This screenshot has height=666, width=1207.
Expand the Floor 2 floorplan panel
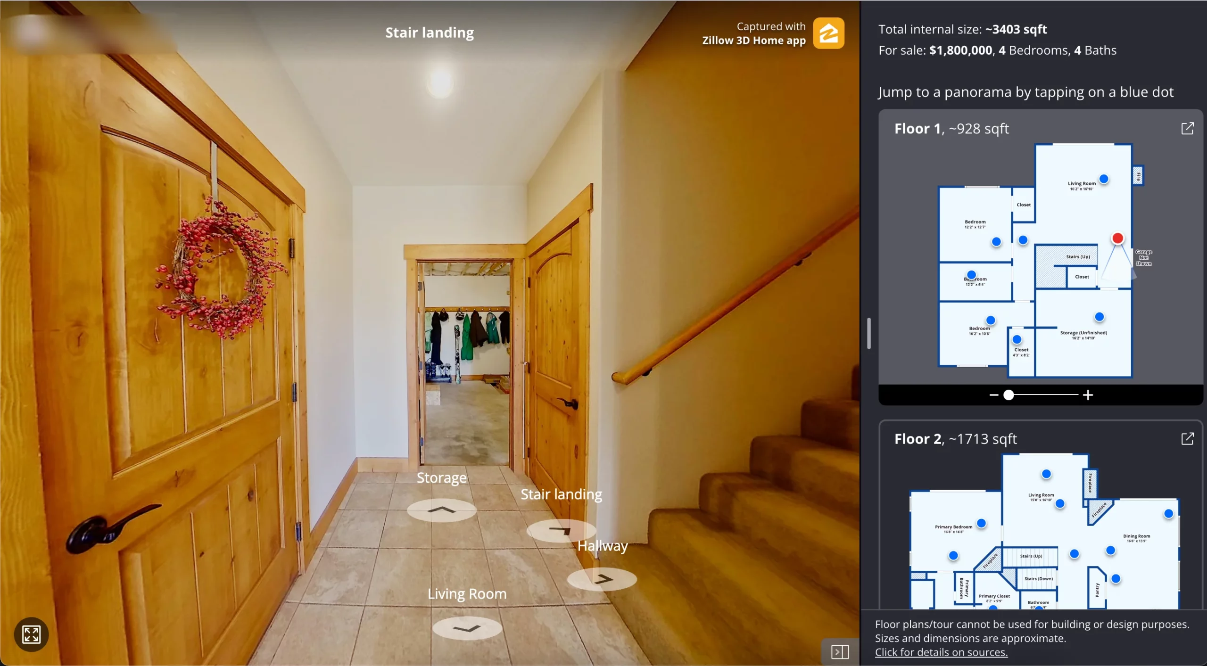coord(1187,438)
